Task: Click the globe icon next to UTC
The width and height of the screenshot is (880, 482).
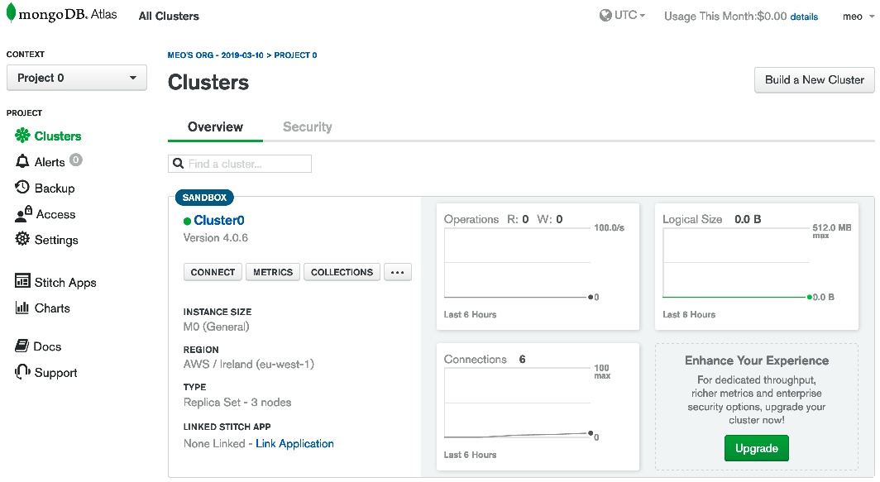Action: [605, 15]
